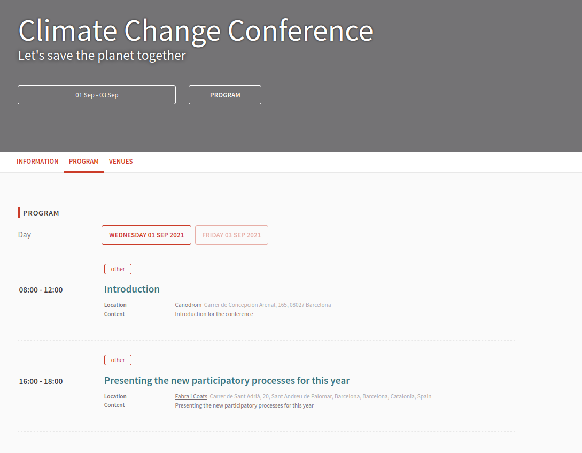Open the Introduction session title
This screenshot has height=453, width=582.
click(132, 289)
